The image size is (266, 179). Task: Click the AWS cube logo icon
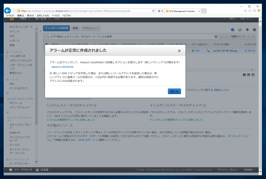click(12, 19)
